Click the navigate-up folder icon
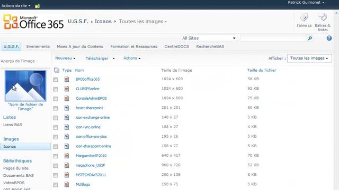Viewport: 339px width, 190px height. coord(38,6)
